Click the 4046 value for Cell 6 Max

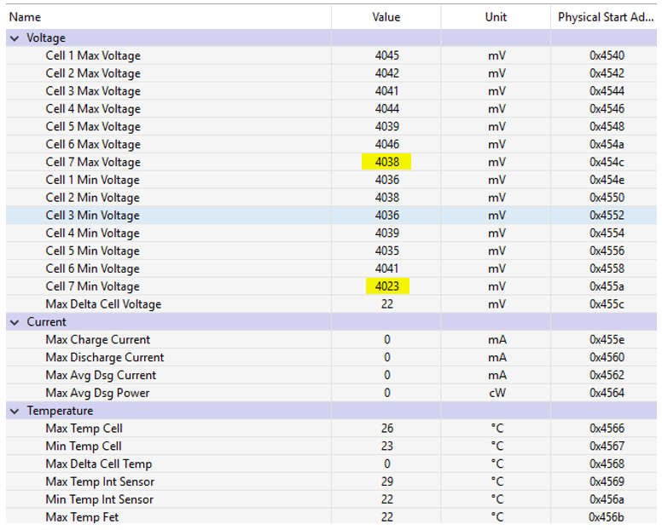[x=386, y=144]
